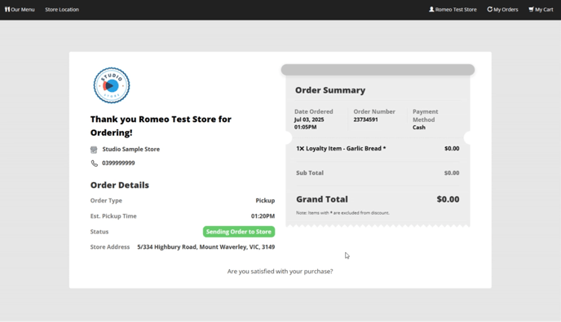Click the Sub Total label
Image resolution: width=561 pixels, height=322 pixels.
pos(310,172)
